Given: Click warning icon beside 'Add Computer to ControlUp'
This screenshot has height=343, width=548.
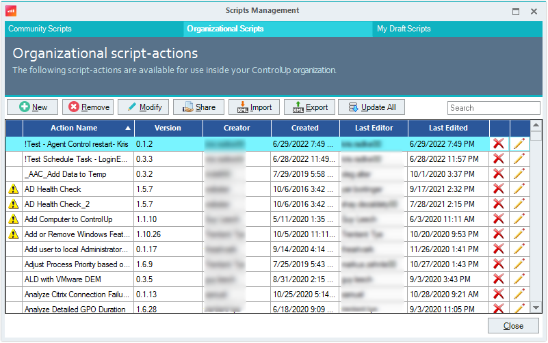Looking at the screenshot, I should (x=13, y=219).
